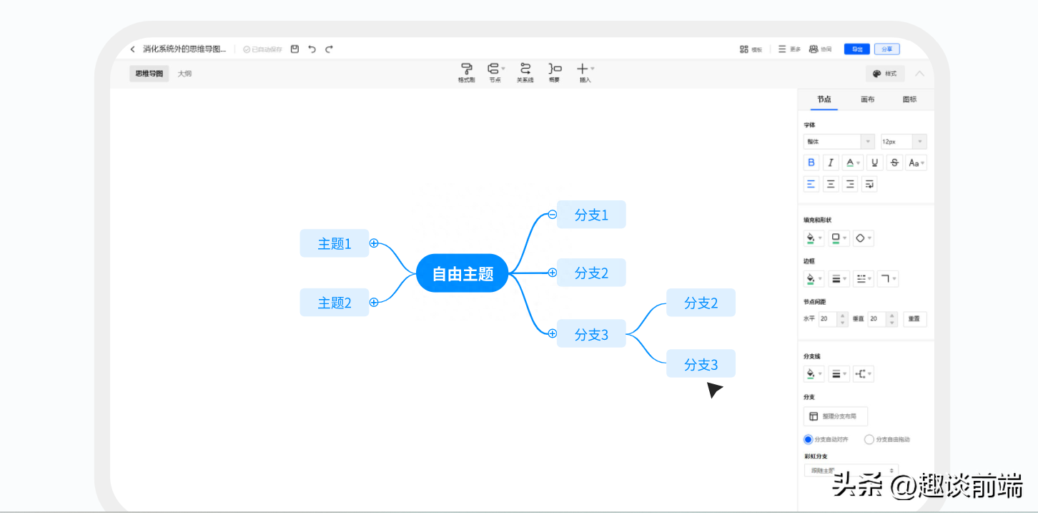Expand the 主题2 node plus icon
Image resolution: width=1038 pixels, height=513 pixels.
pos(374,303)
